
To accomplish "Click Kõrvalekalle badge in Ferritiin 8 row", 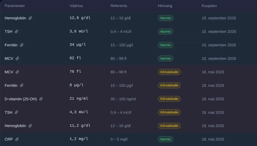I will [x=169, y=85].
